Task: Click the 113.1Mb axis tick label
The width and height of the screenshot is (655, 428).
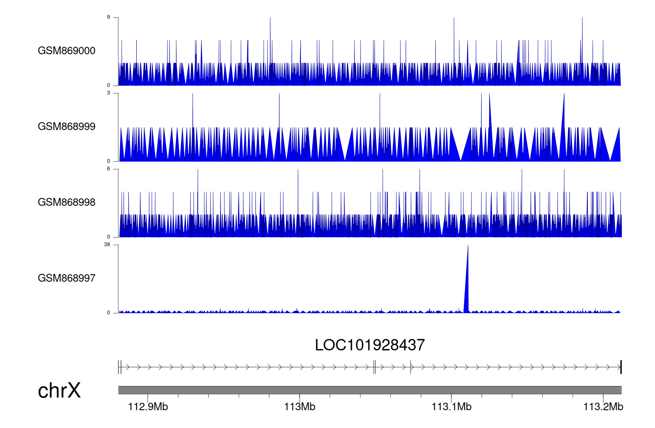Action: click(452, 407)
